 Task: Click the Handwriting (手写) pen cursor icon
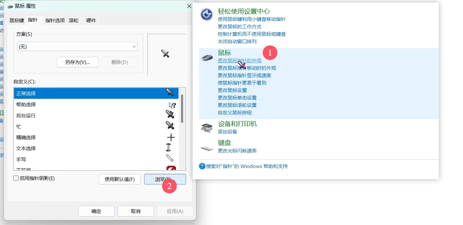(169, 158)
